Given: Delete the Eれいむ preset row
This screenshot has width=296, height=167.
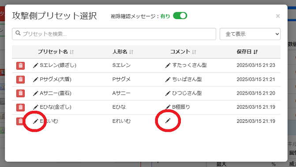Looking at the screenshot, I should [x=20, y=121].
